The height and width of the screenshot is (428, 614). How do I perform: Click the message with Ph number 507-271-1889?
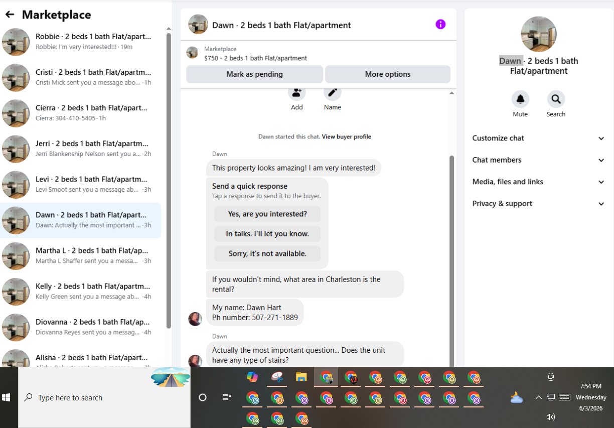pos(255,312)
